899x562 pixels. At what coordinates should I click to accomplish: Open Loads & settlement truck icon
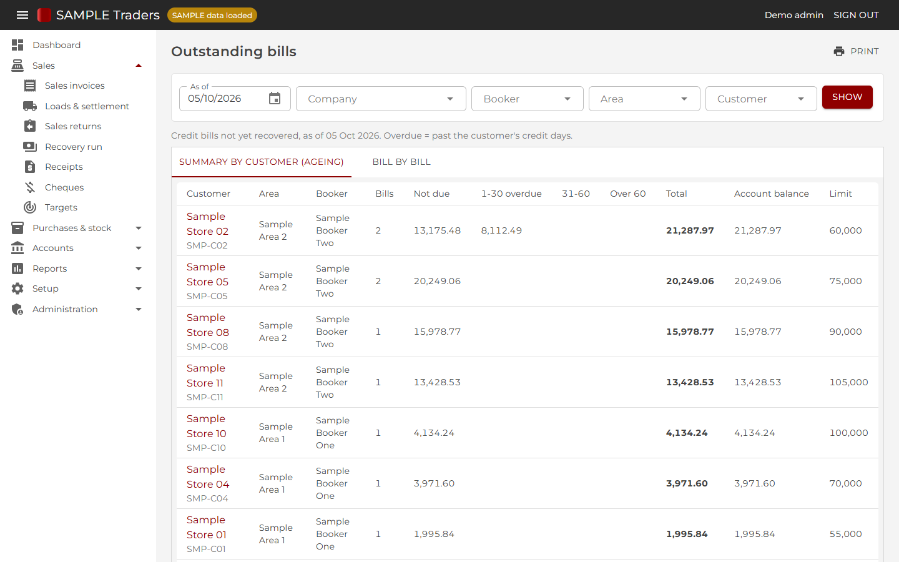30,106
